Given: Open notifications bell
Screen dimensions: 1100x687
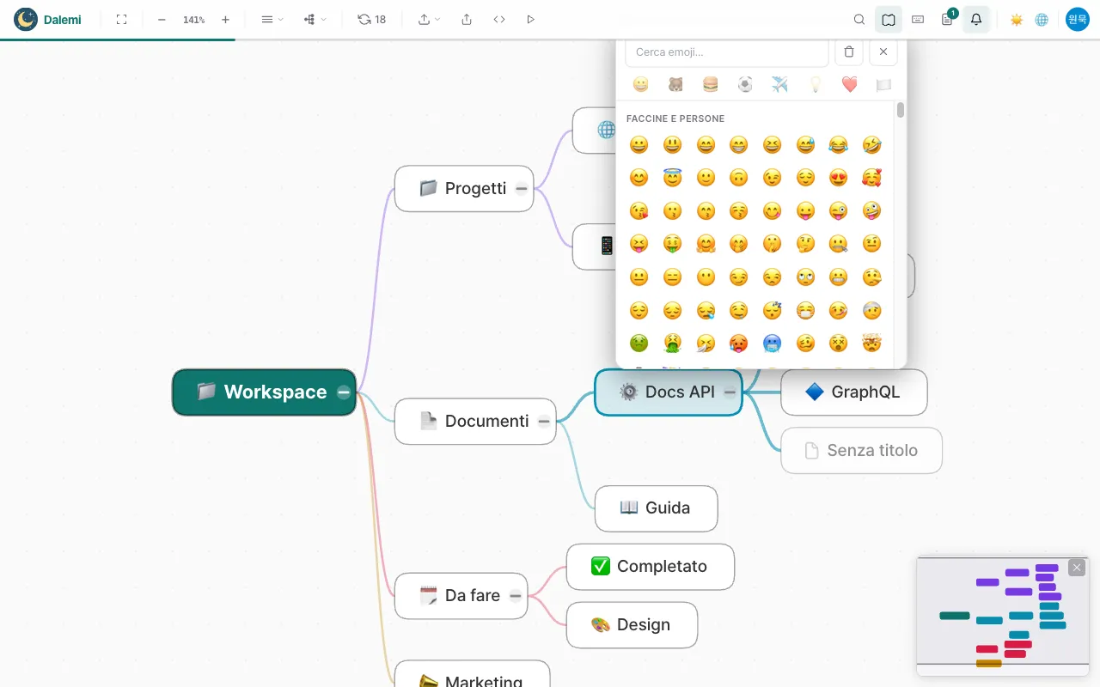Looking at the screenshot, I should click(976, 19).
